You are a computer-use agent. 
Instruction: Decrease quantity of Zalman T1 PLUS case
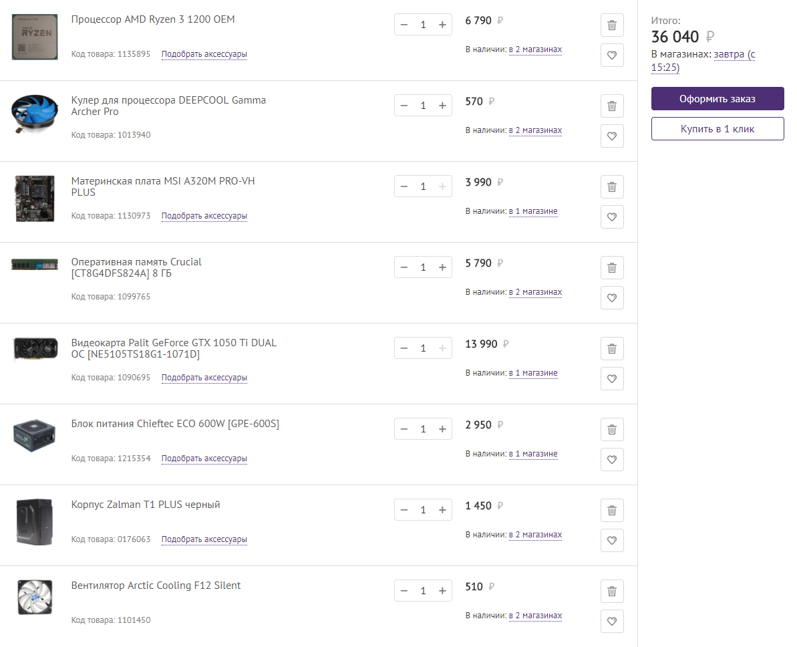click(x=404, y=510)
